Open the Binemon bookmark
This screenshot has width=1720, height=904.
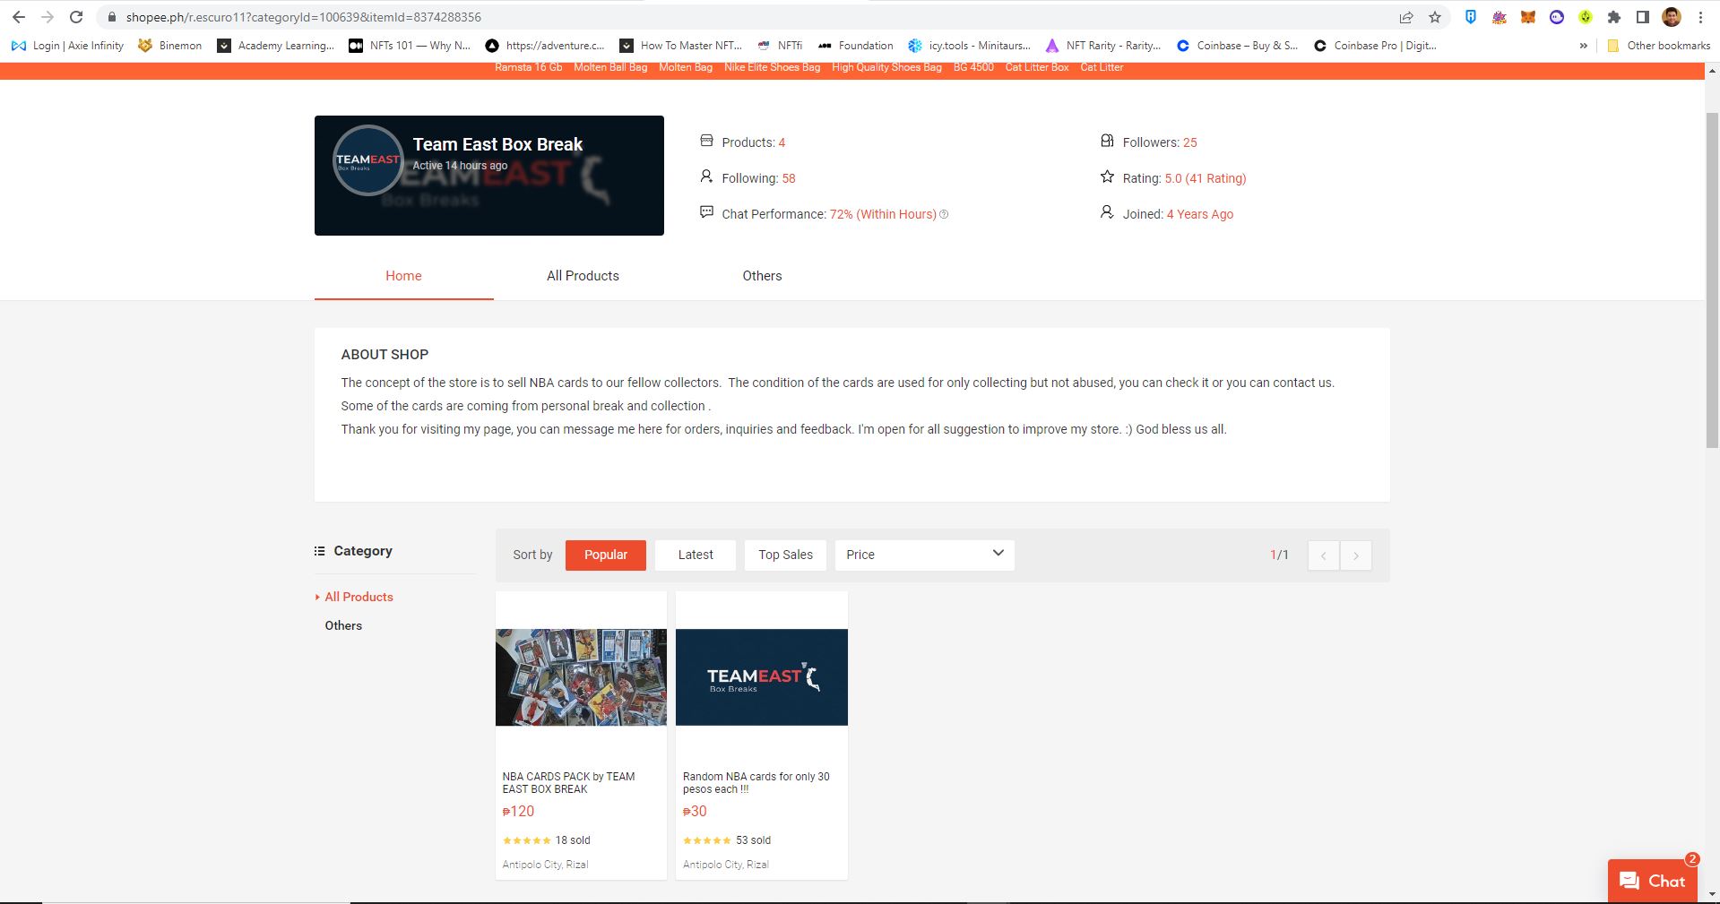pyautogui.click(x=170, y=46)
